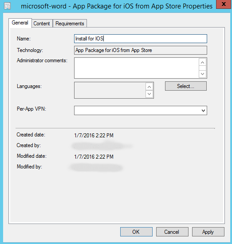Open the Requirements tab
The image size is (232, 244).
[70, 24]
